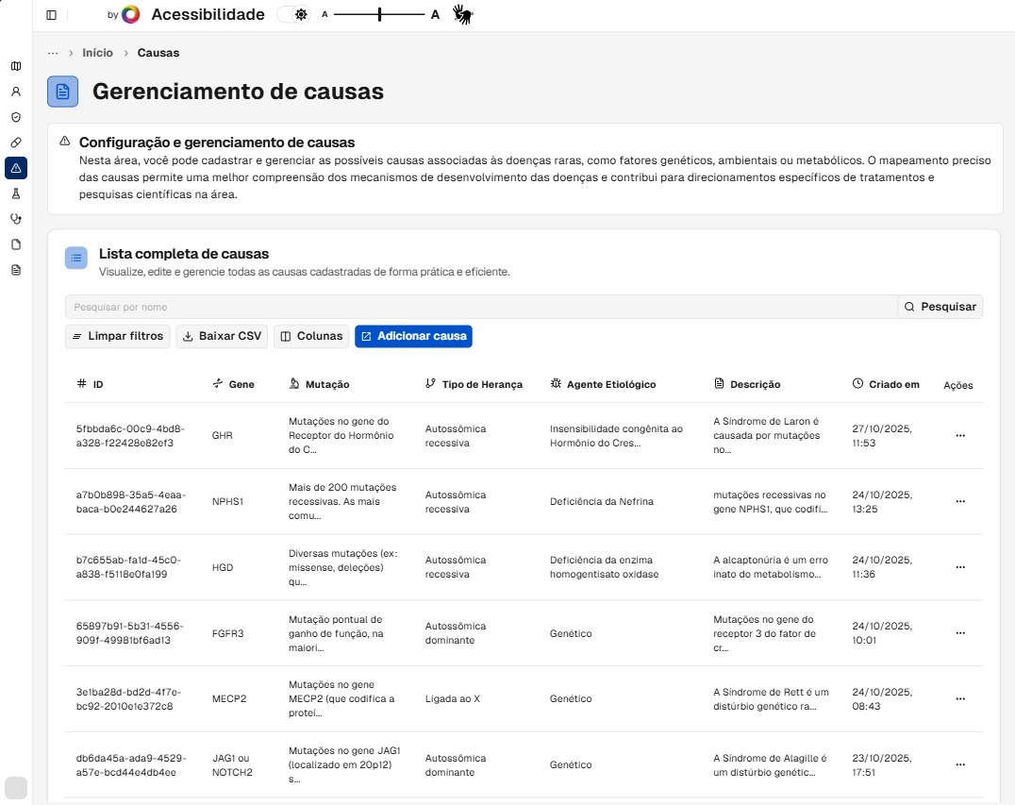
Task: Open the stethoscope sidebar icon
Action: pos(16,219)
